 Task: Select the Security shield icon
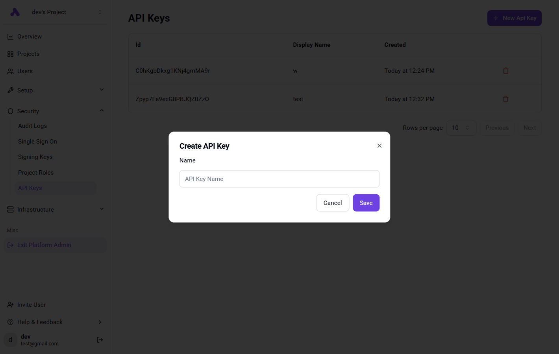11,111
